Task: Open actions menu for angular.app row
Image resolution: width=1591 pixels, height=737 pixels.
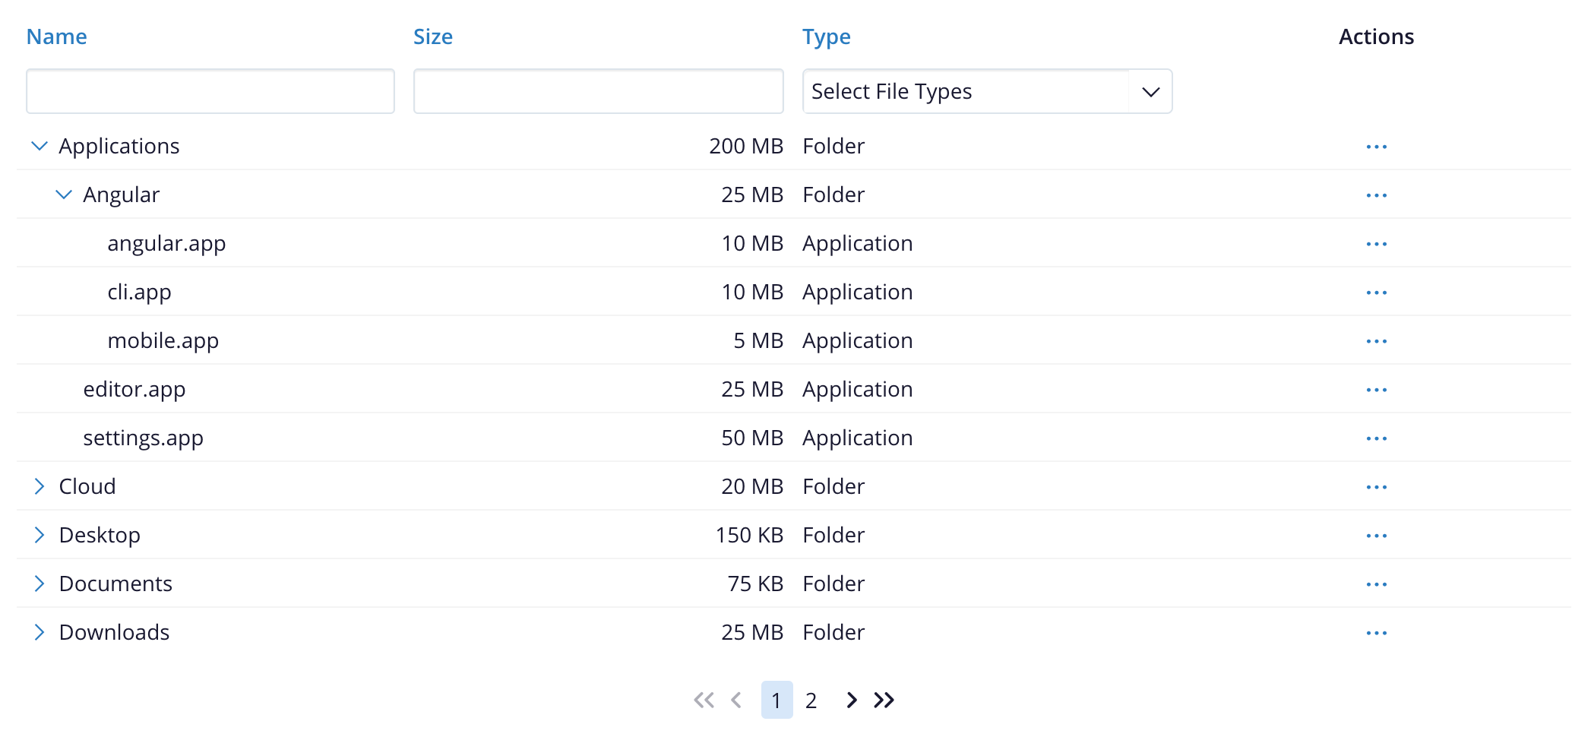Action: click(x=1376, y=244)
